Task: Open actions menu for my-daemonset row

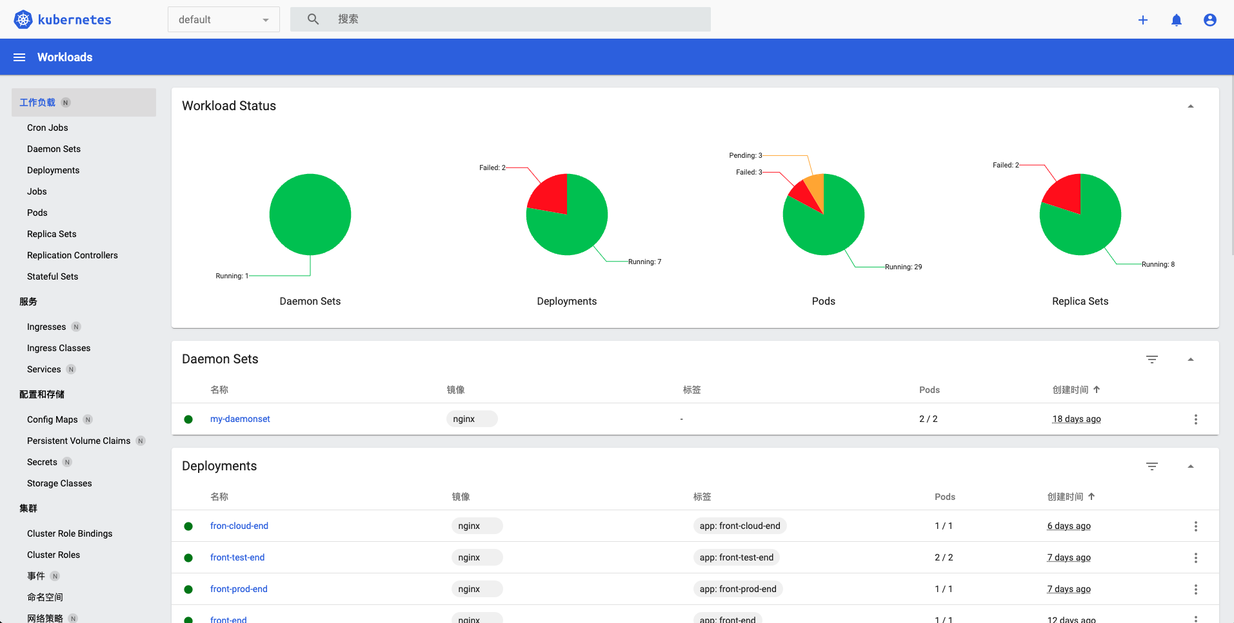Action: click(x=1196, y=419)
